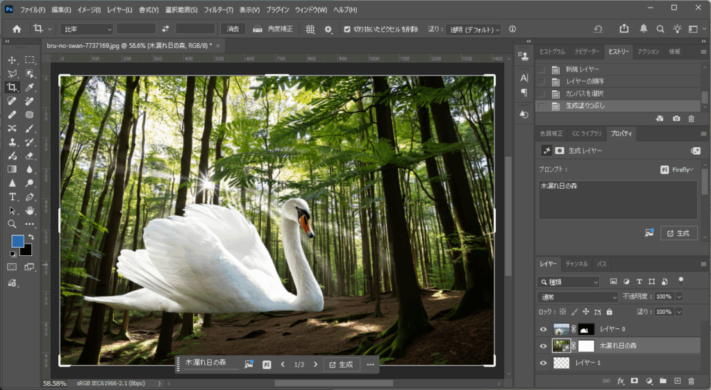Click the crop overlay grid options icon
Image resolution: width=711 pixels, height=390 pixels.
click(310, 29)
